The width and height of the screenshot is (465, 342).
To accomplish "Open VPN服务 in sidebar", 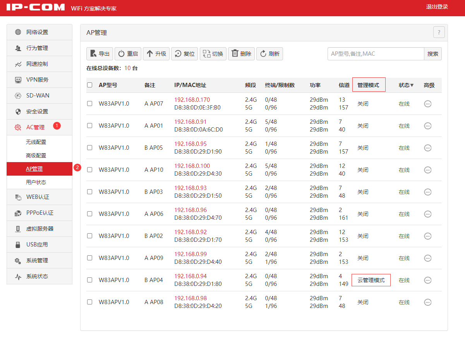I will pyautogui.click(x=39, y=80).
